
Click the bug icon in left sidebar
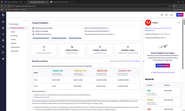coord(3,34)
